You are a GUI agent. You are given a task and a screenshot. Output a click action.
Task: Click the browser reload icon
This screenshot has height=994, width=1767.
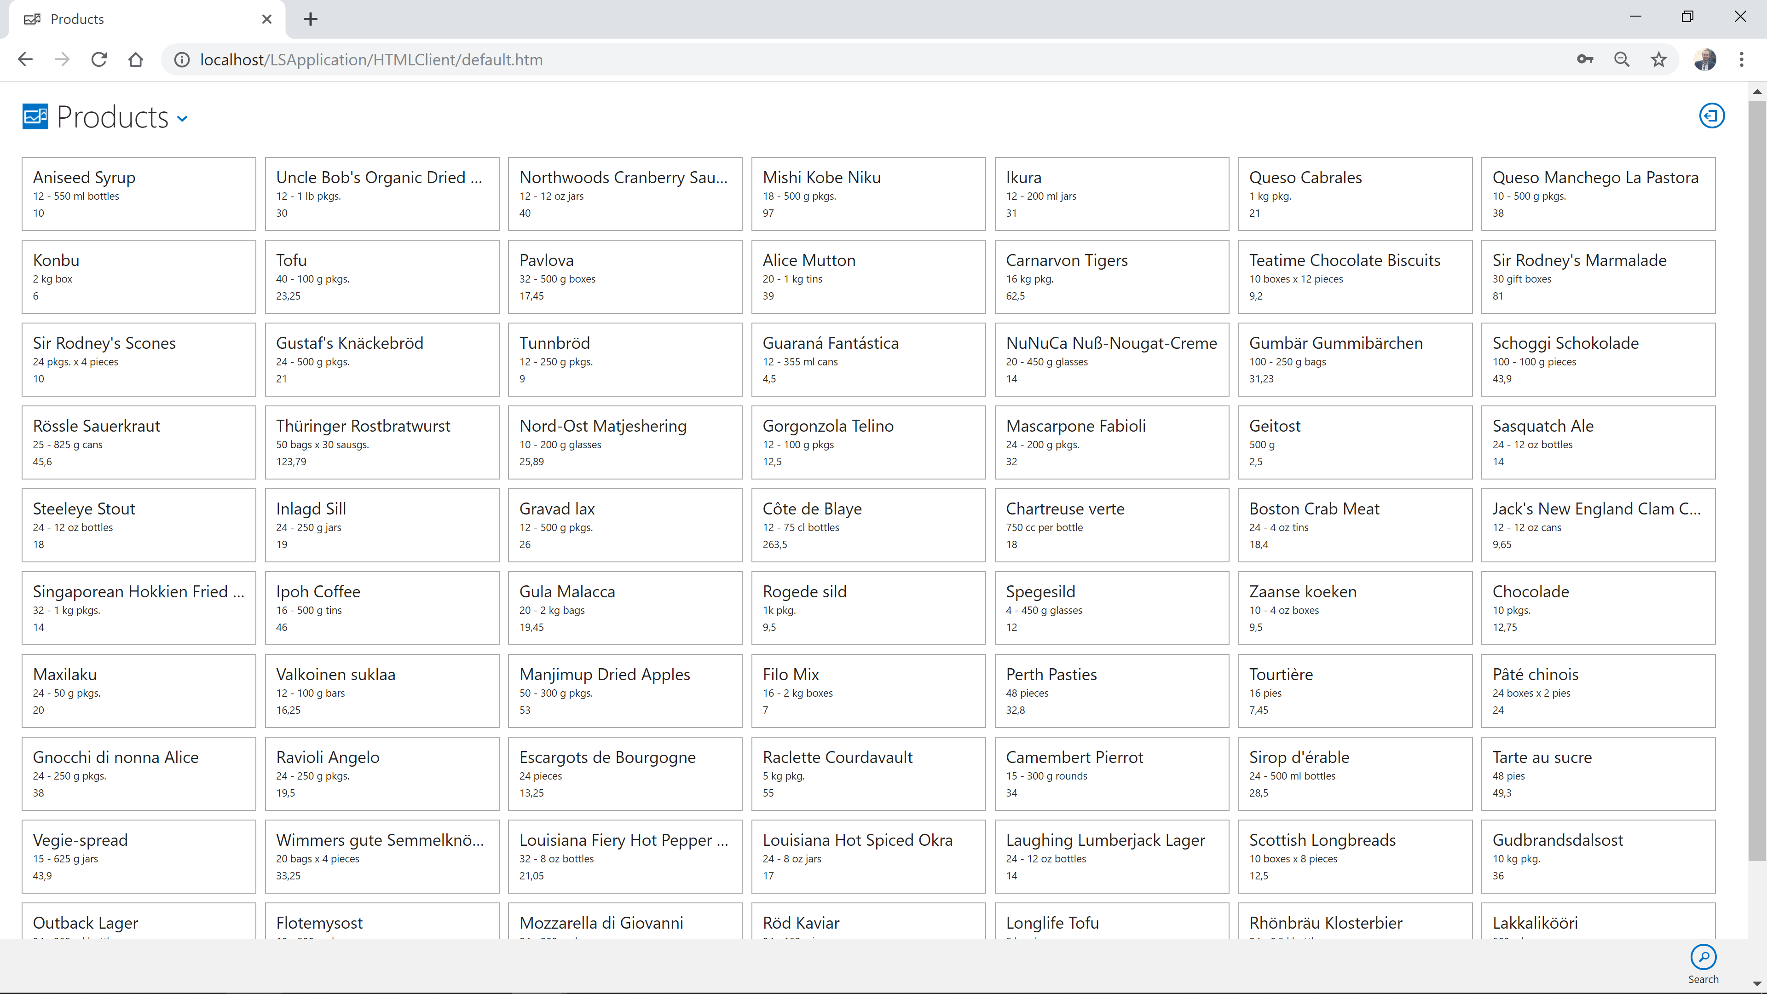(x=99, y=60)
